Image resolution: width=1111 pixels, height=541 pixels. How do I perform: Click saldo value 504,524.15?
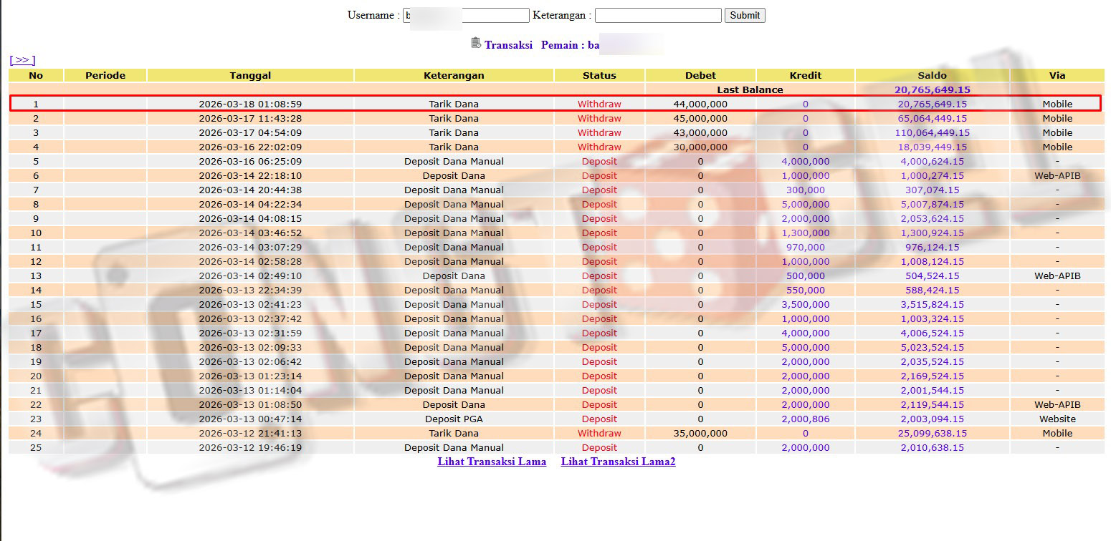[932, 276]
